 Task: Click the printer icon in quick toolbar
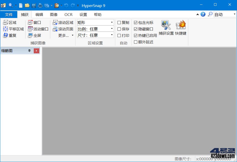point(40,5)
